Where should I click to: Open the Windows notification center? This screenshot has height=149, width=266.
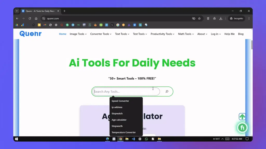tap(247, 139)
